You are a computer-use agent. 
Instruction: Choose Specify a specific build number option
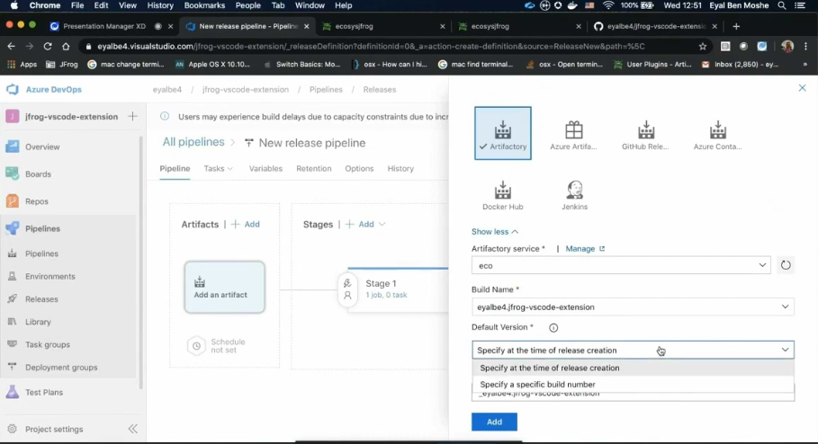point(633,385)
